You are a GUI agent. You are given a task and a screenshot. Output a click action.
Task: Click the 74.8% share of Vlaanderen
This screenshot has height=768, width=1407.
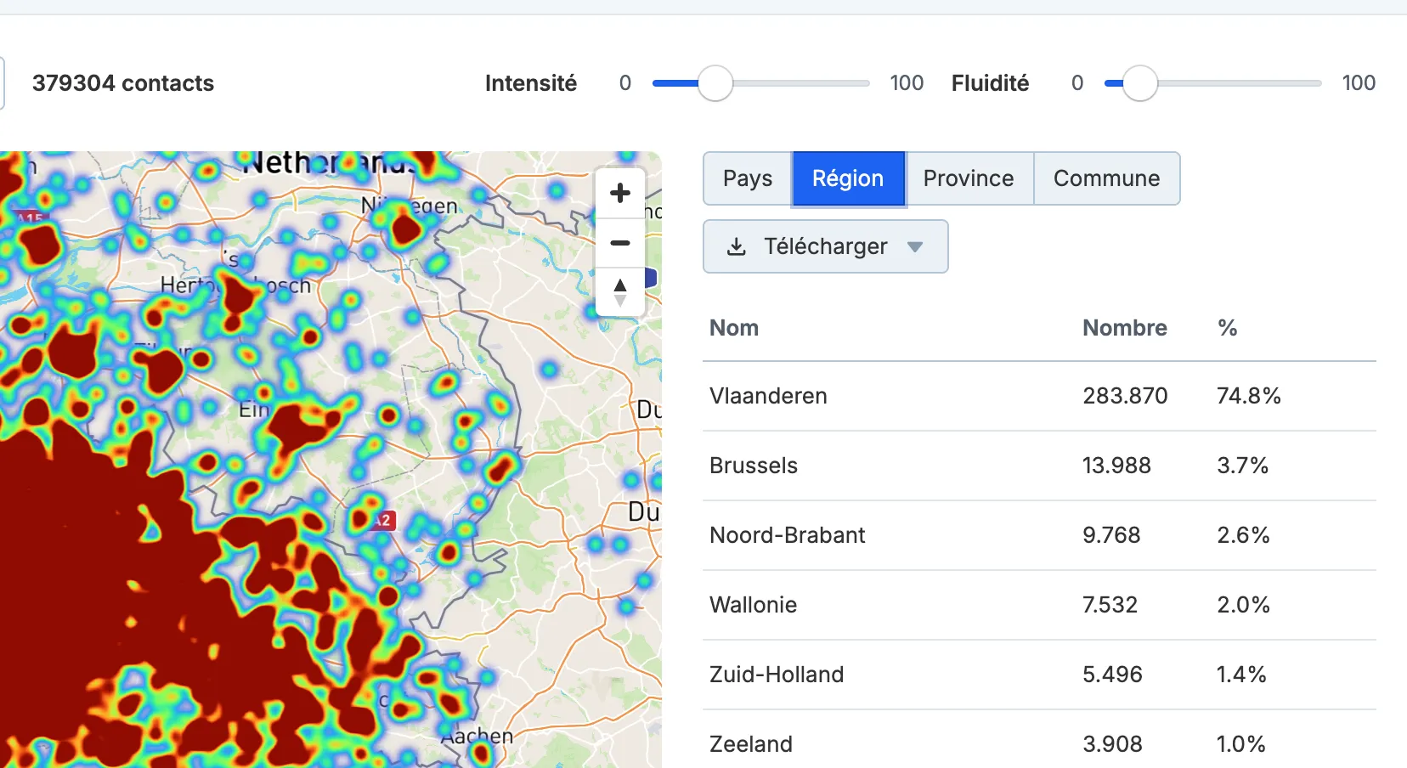coord(1249,396)
